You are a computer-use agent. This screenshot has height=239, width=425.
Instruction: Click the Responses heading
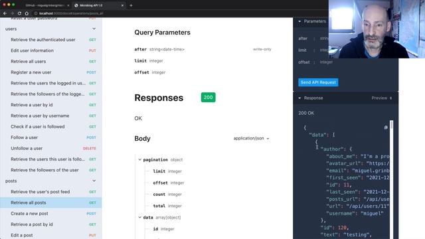click(x=159, y=98)
